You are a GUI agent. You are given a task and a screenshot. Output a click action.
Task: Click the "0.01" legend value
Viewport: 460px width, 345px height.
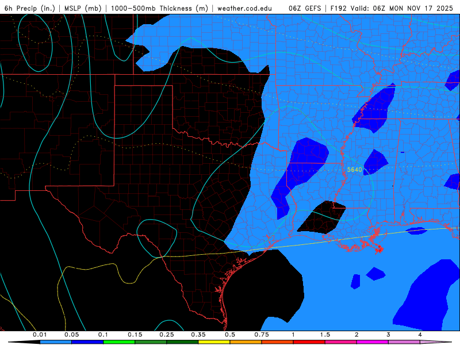coord(40,335)
